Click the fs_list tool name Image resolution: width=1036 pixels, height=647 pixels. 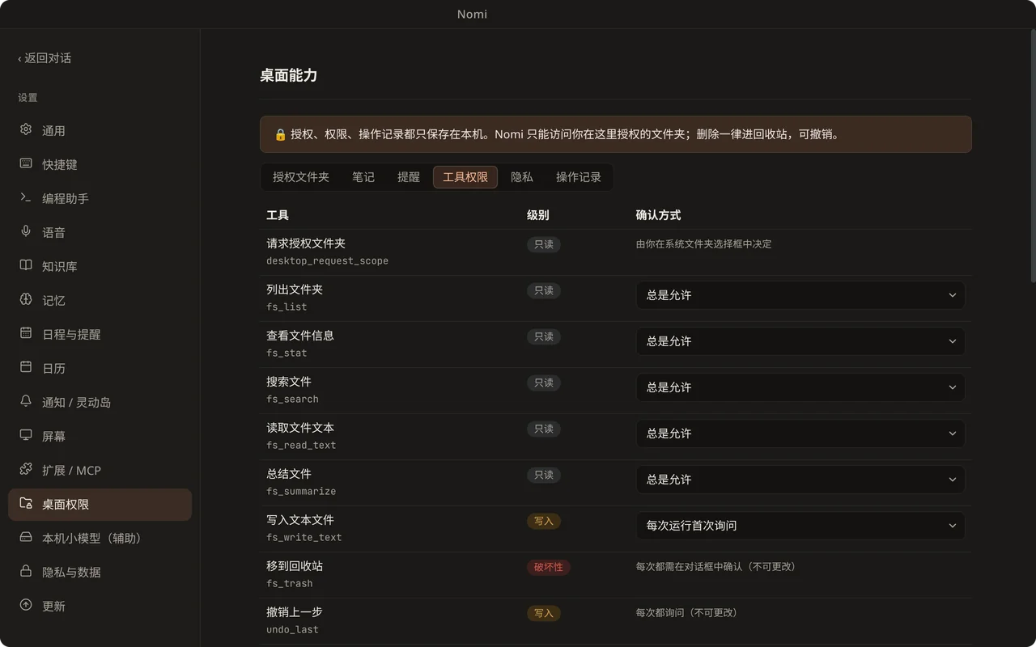[287, 307]
